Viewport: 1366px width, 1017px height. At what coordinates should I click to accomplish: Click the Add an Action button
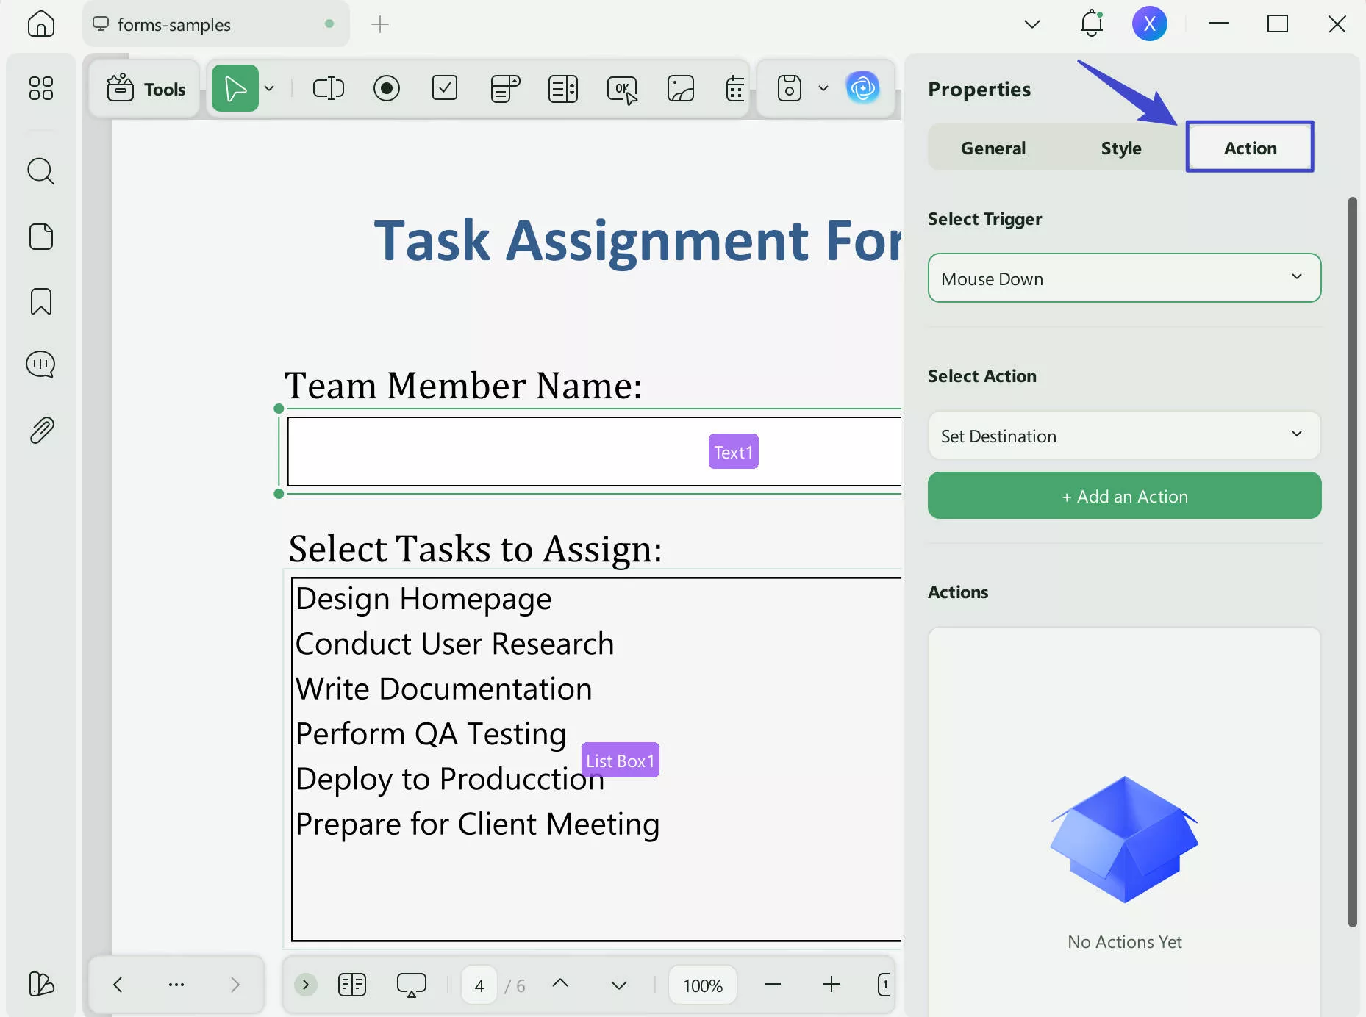tap(1124, 496)
